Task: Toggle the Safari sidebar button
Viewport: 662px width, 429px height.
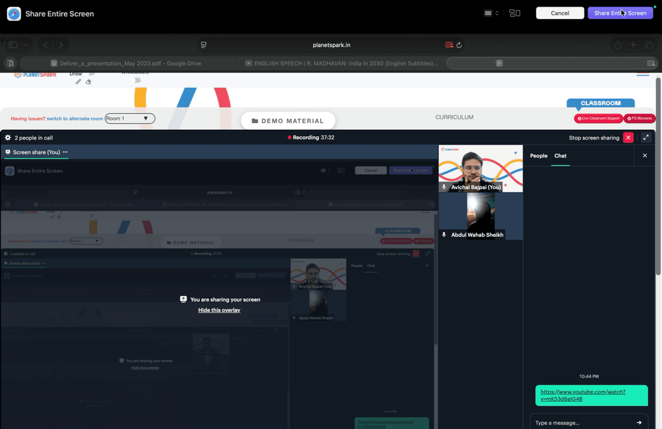Action: point(13,45)
